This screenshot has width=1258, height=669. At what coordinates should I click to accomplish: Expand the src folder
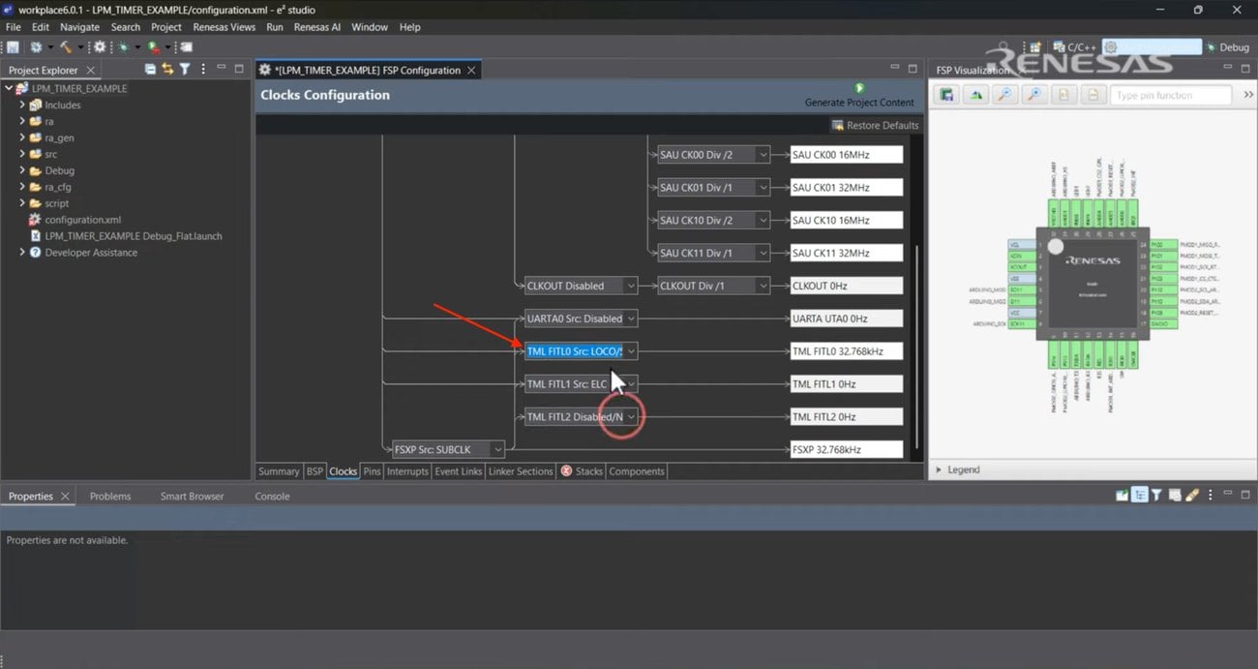point(22,154)
